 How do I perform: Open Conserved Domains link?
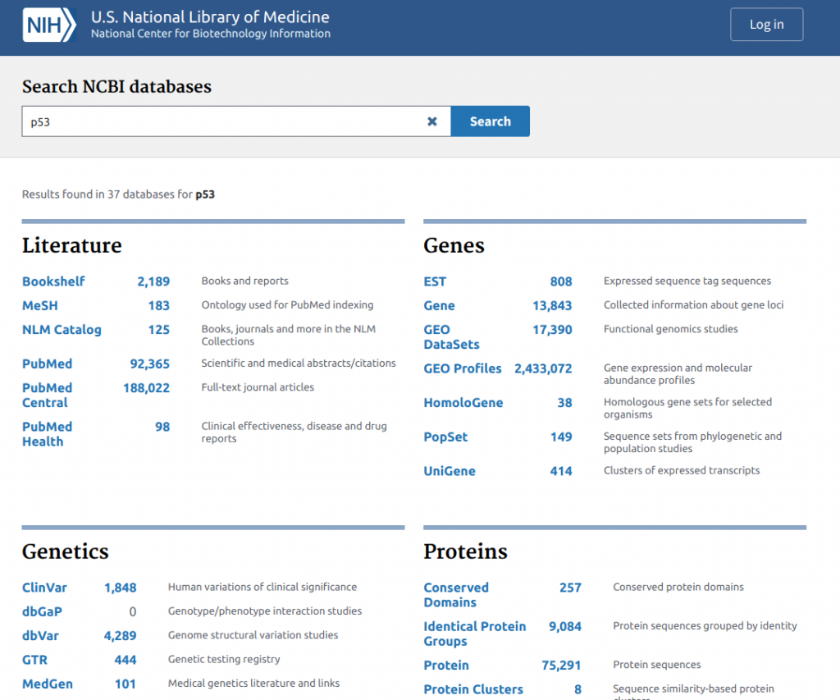pyautogui.click(x=456, y=595)
